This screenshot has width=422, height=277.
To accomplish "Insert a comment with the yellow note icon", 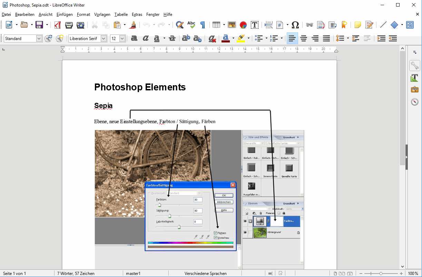I will click(358, 25).
